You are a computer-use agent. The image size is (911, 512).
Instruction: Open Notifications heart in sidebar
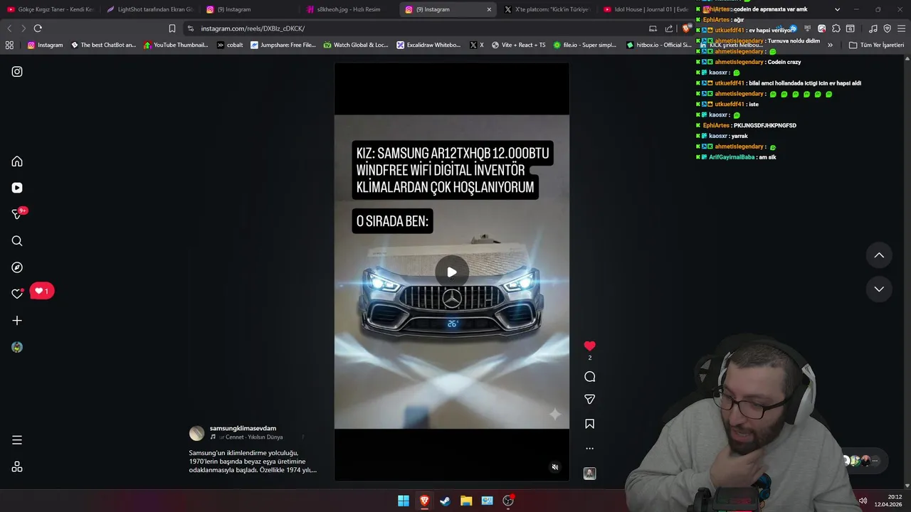click(x=17, y=294)
